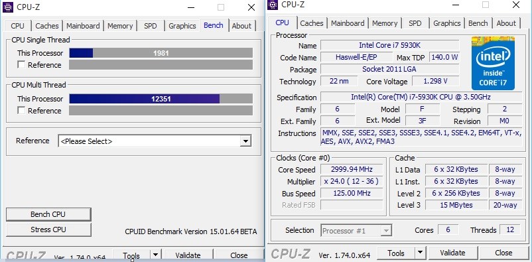The width and height of the screenshot is (532, 262).
Task: Click the Bench CPU button
Action: coord(48,214)
